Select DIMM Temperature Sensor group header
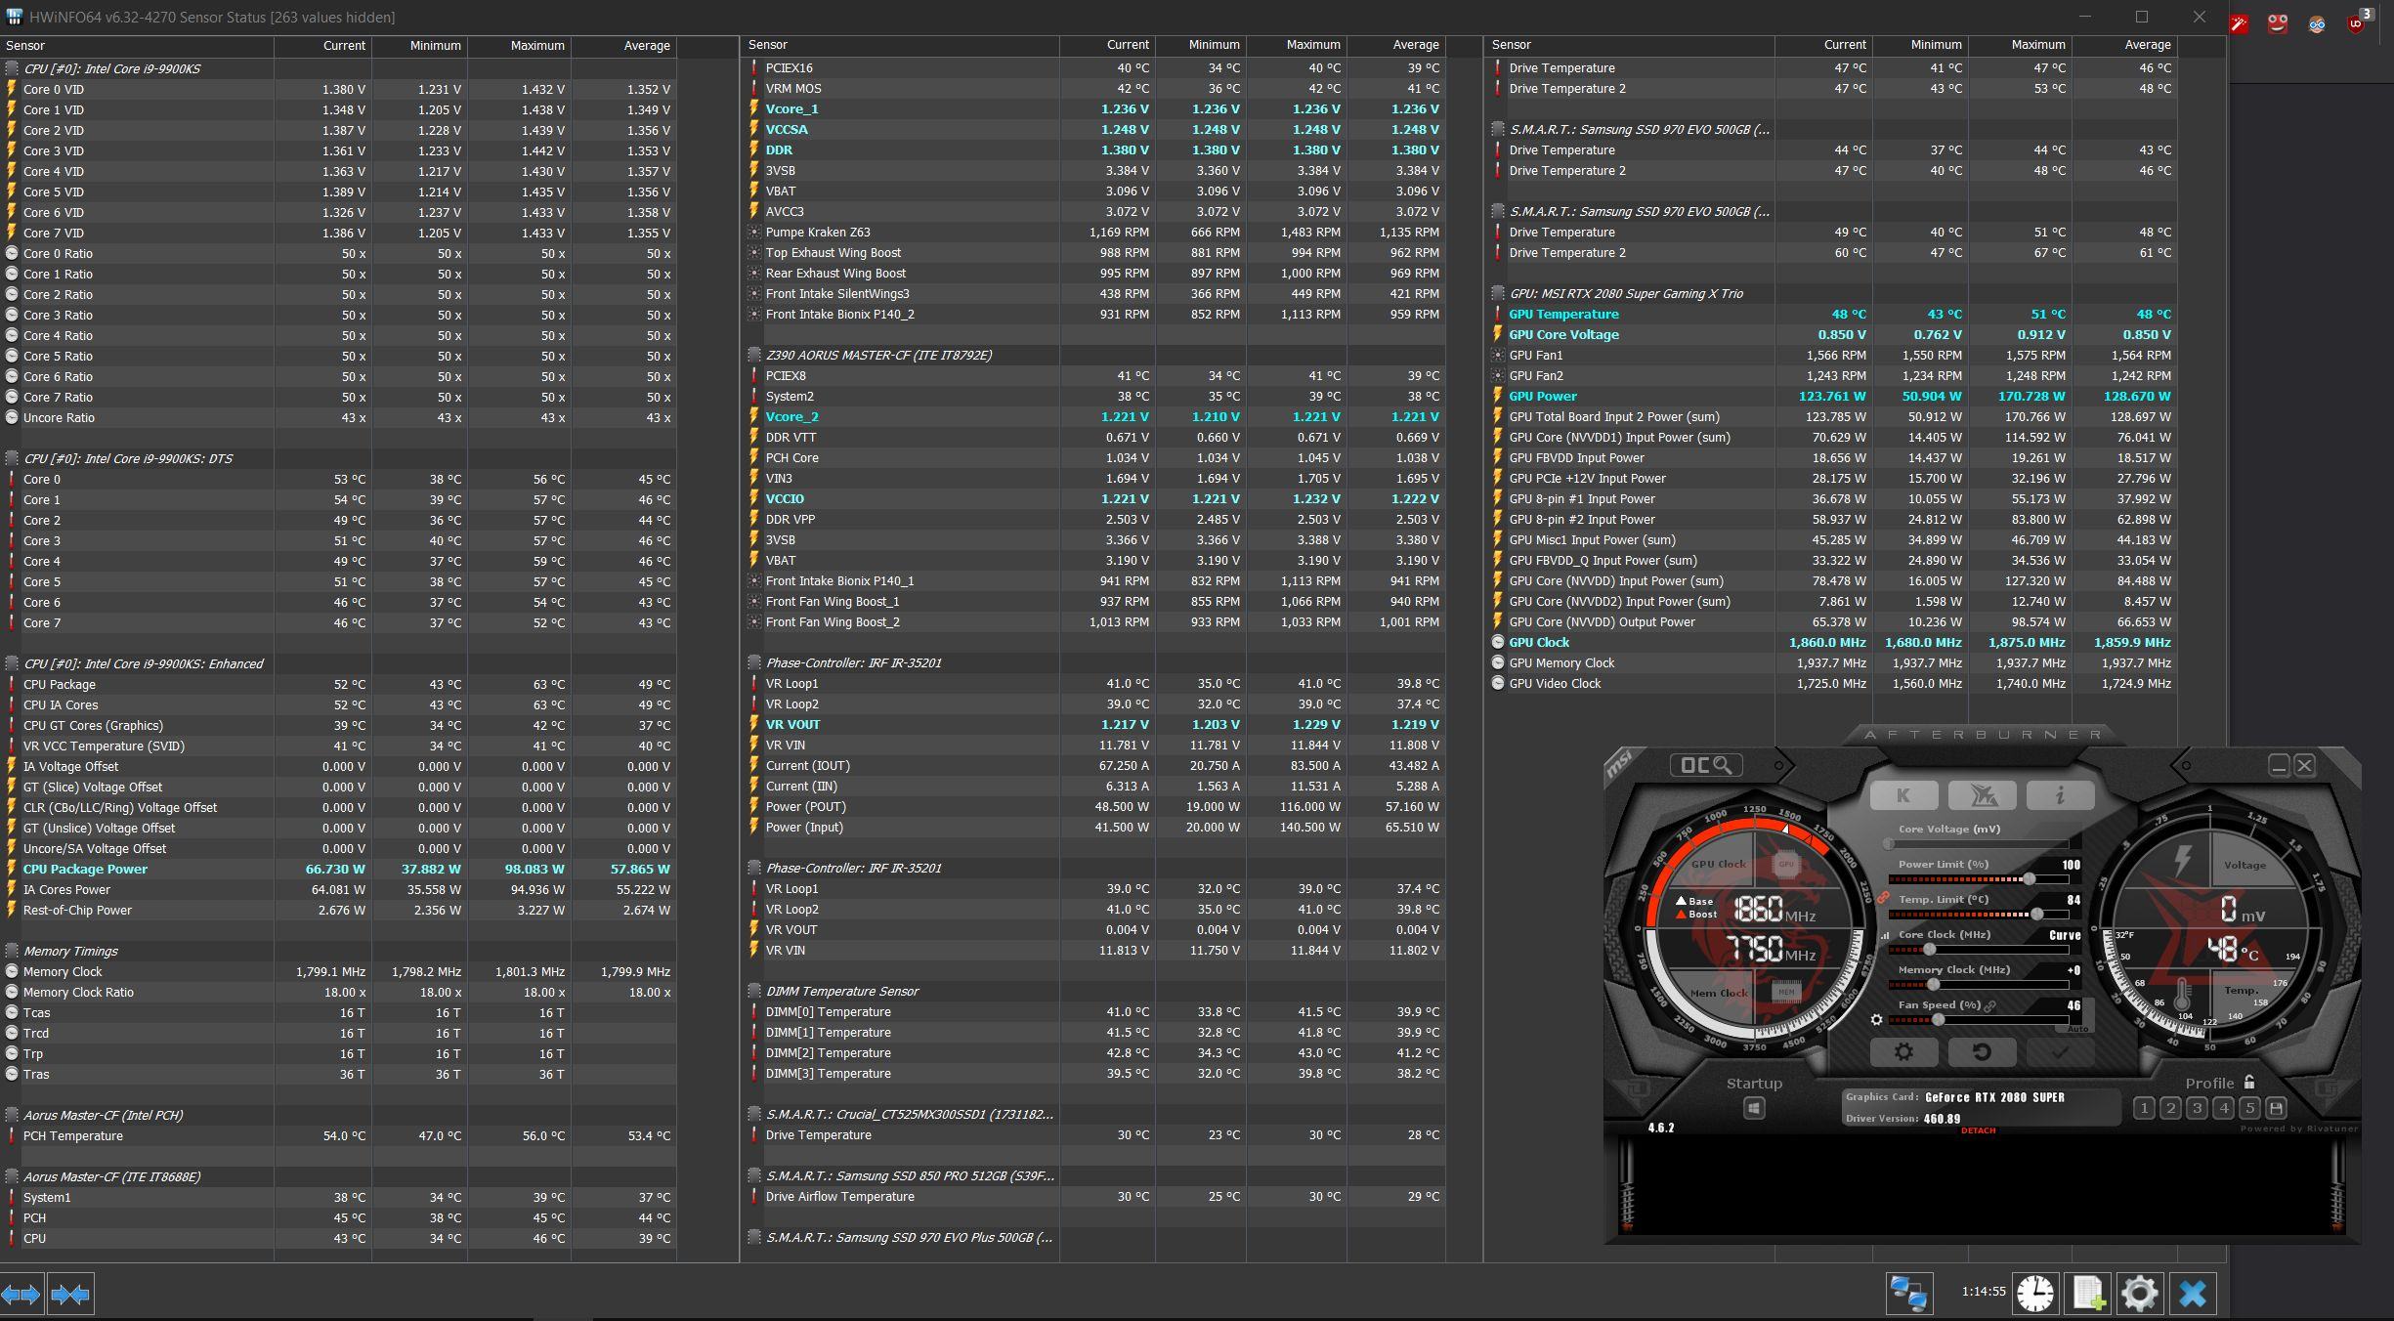This screenshot has width=2394, height=1321. (x=842, y=991)
